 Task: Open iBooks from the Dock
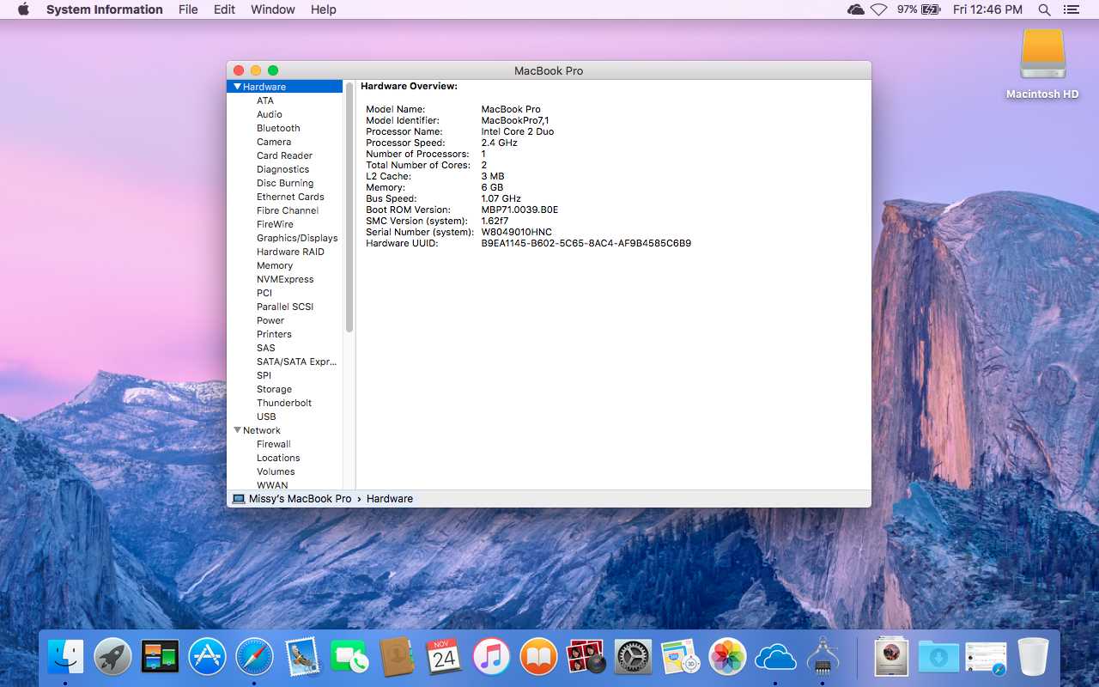point(538,657)
